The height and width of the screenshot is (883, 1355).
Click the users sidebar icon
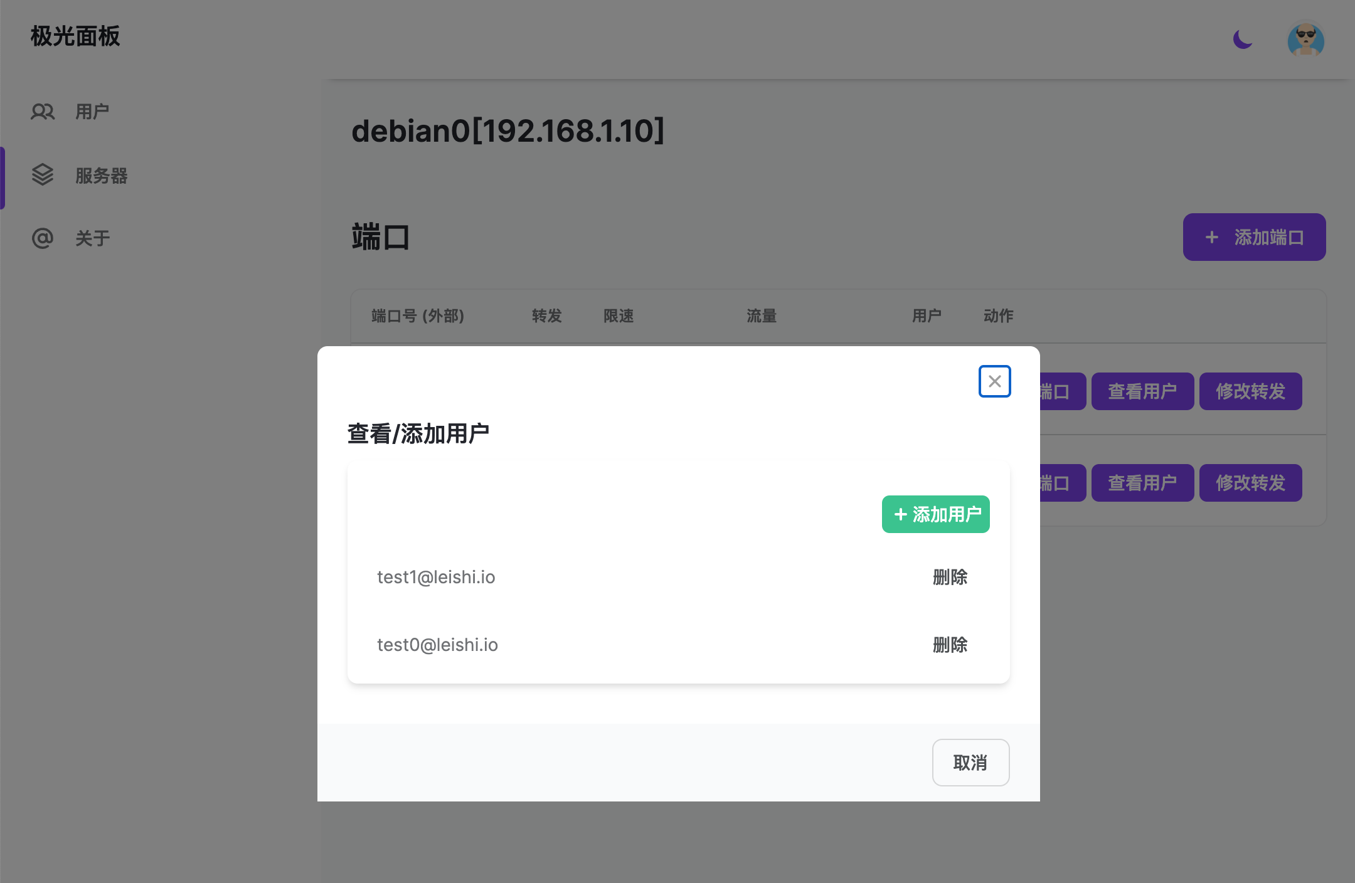(x=43, y=112)
